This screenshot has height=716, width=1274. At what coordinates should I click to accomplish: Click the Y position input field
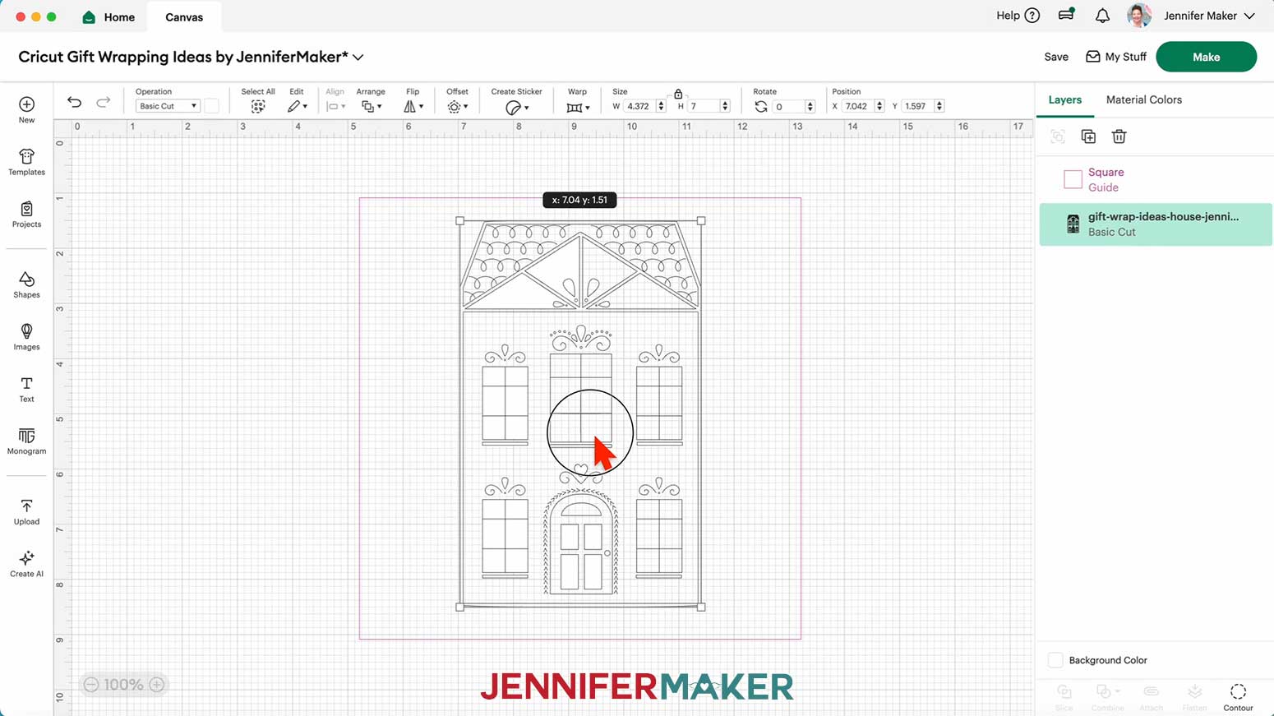tap(917, 106)
